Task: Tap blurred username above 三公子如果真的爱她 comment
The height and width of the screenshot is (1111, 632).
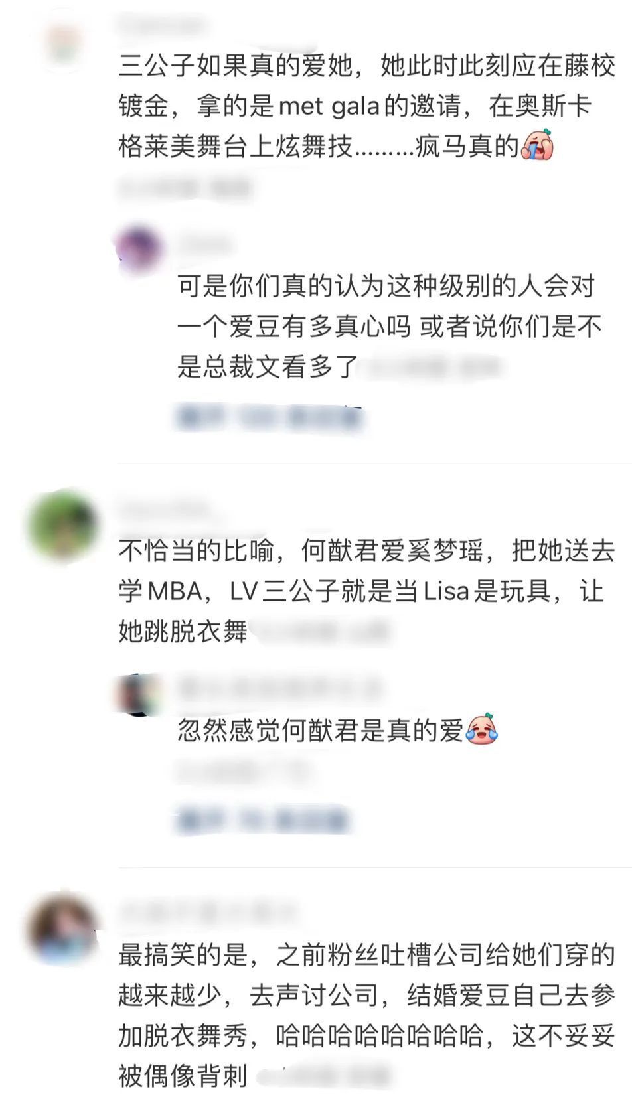Action: (x=162, y=25)
